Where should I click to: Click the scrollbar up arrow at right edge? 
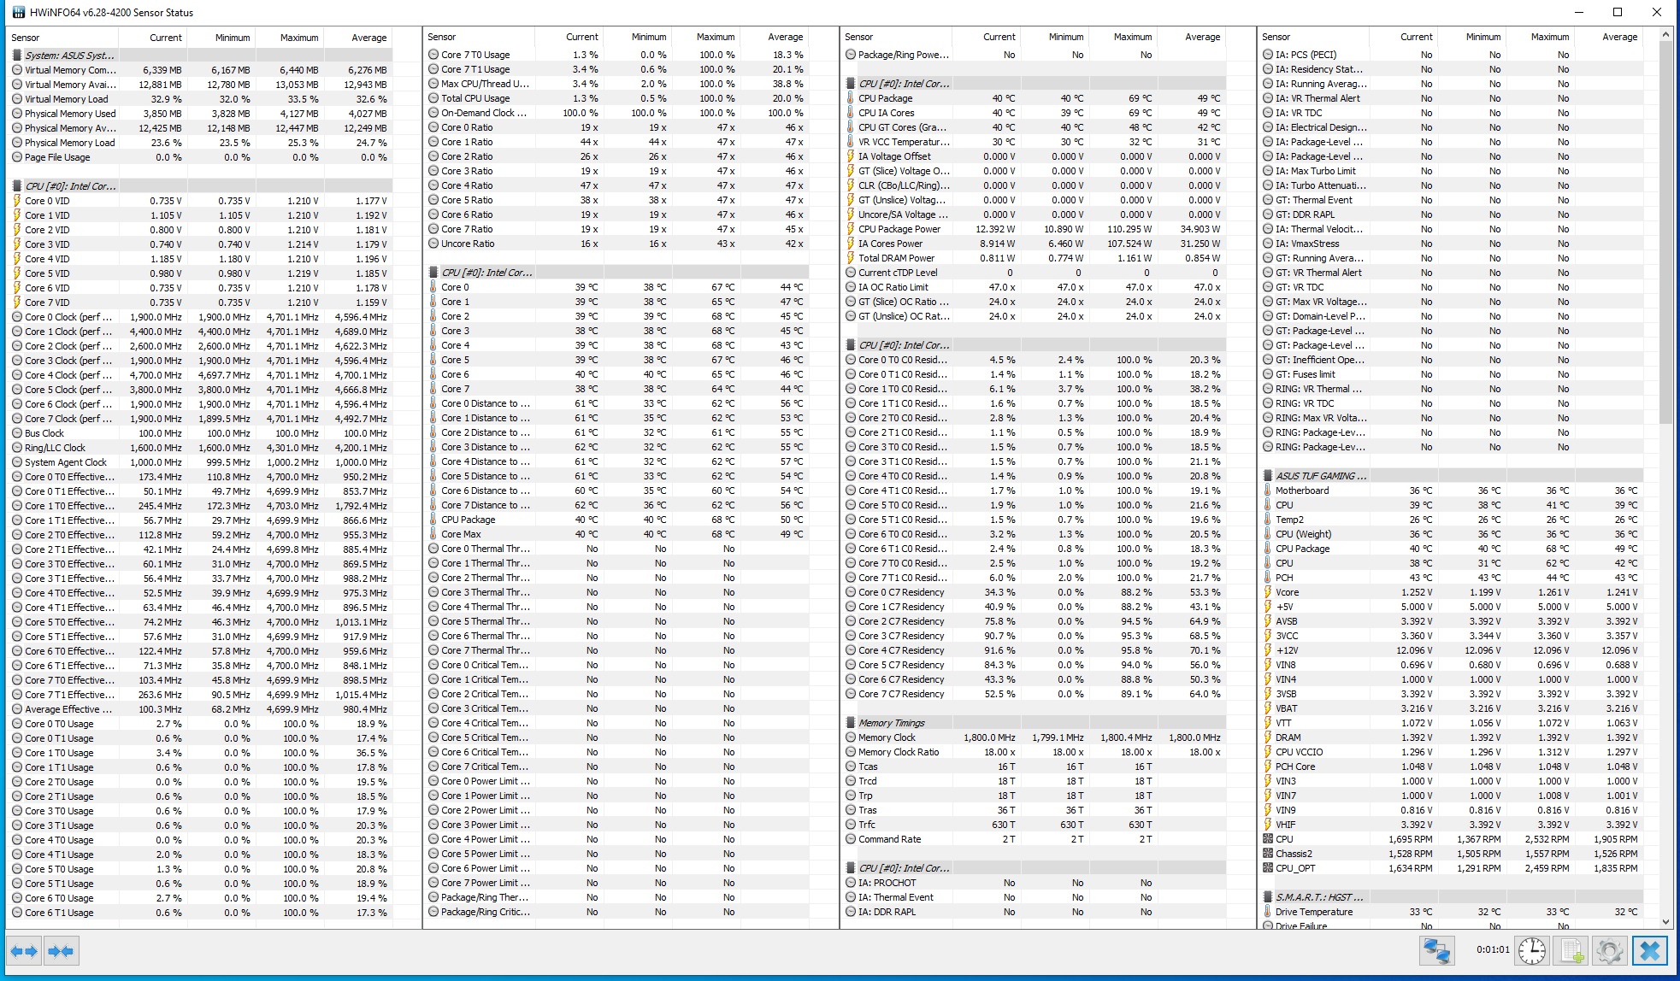(1665, 35)
